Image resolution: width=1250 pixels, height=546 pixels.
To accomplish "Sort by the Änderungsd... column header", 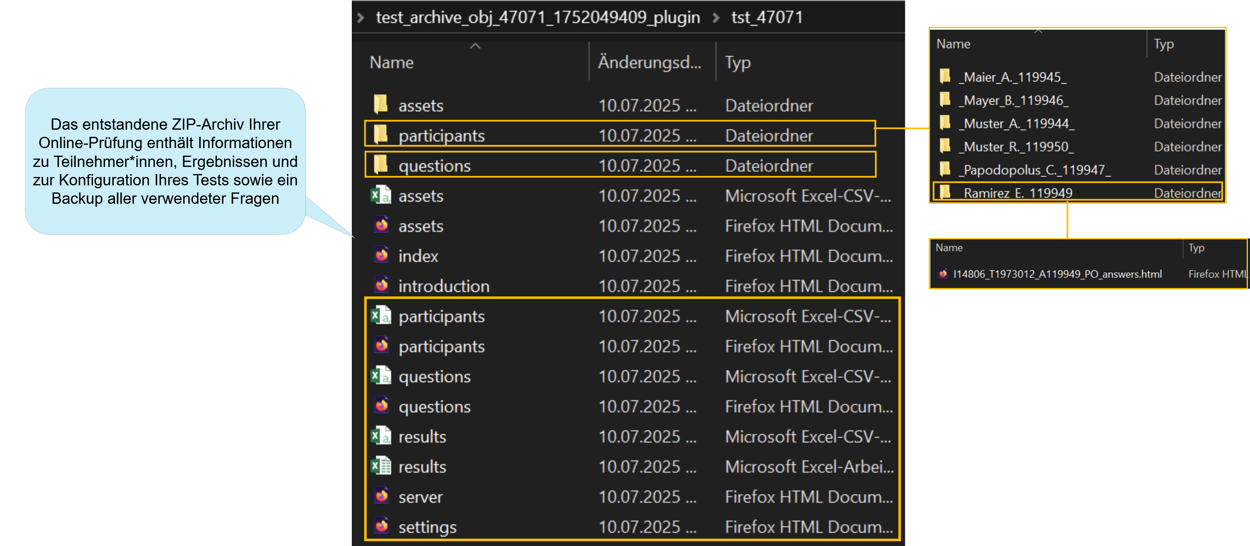I will pyautogui.click(x=649, y=62).
